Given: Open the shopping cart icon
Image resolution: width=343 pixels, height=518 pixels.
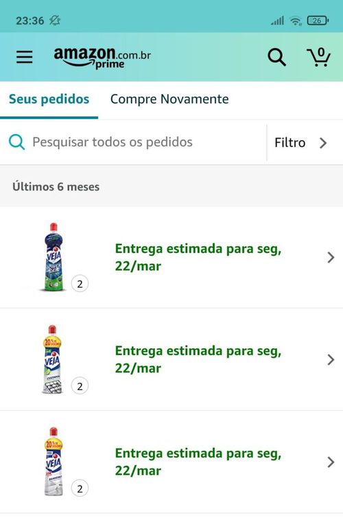Looking at the screenshot, I should pos(318,57).
